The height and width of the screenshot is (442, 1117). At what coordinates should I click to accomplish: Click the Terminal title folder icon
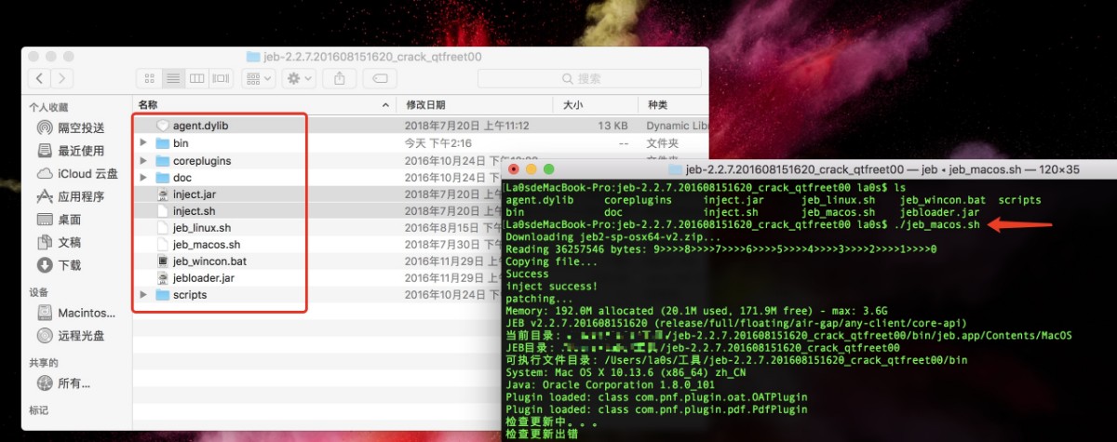pyautogui.click(x=676, y=170)
